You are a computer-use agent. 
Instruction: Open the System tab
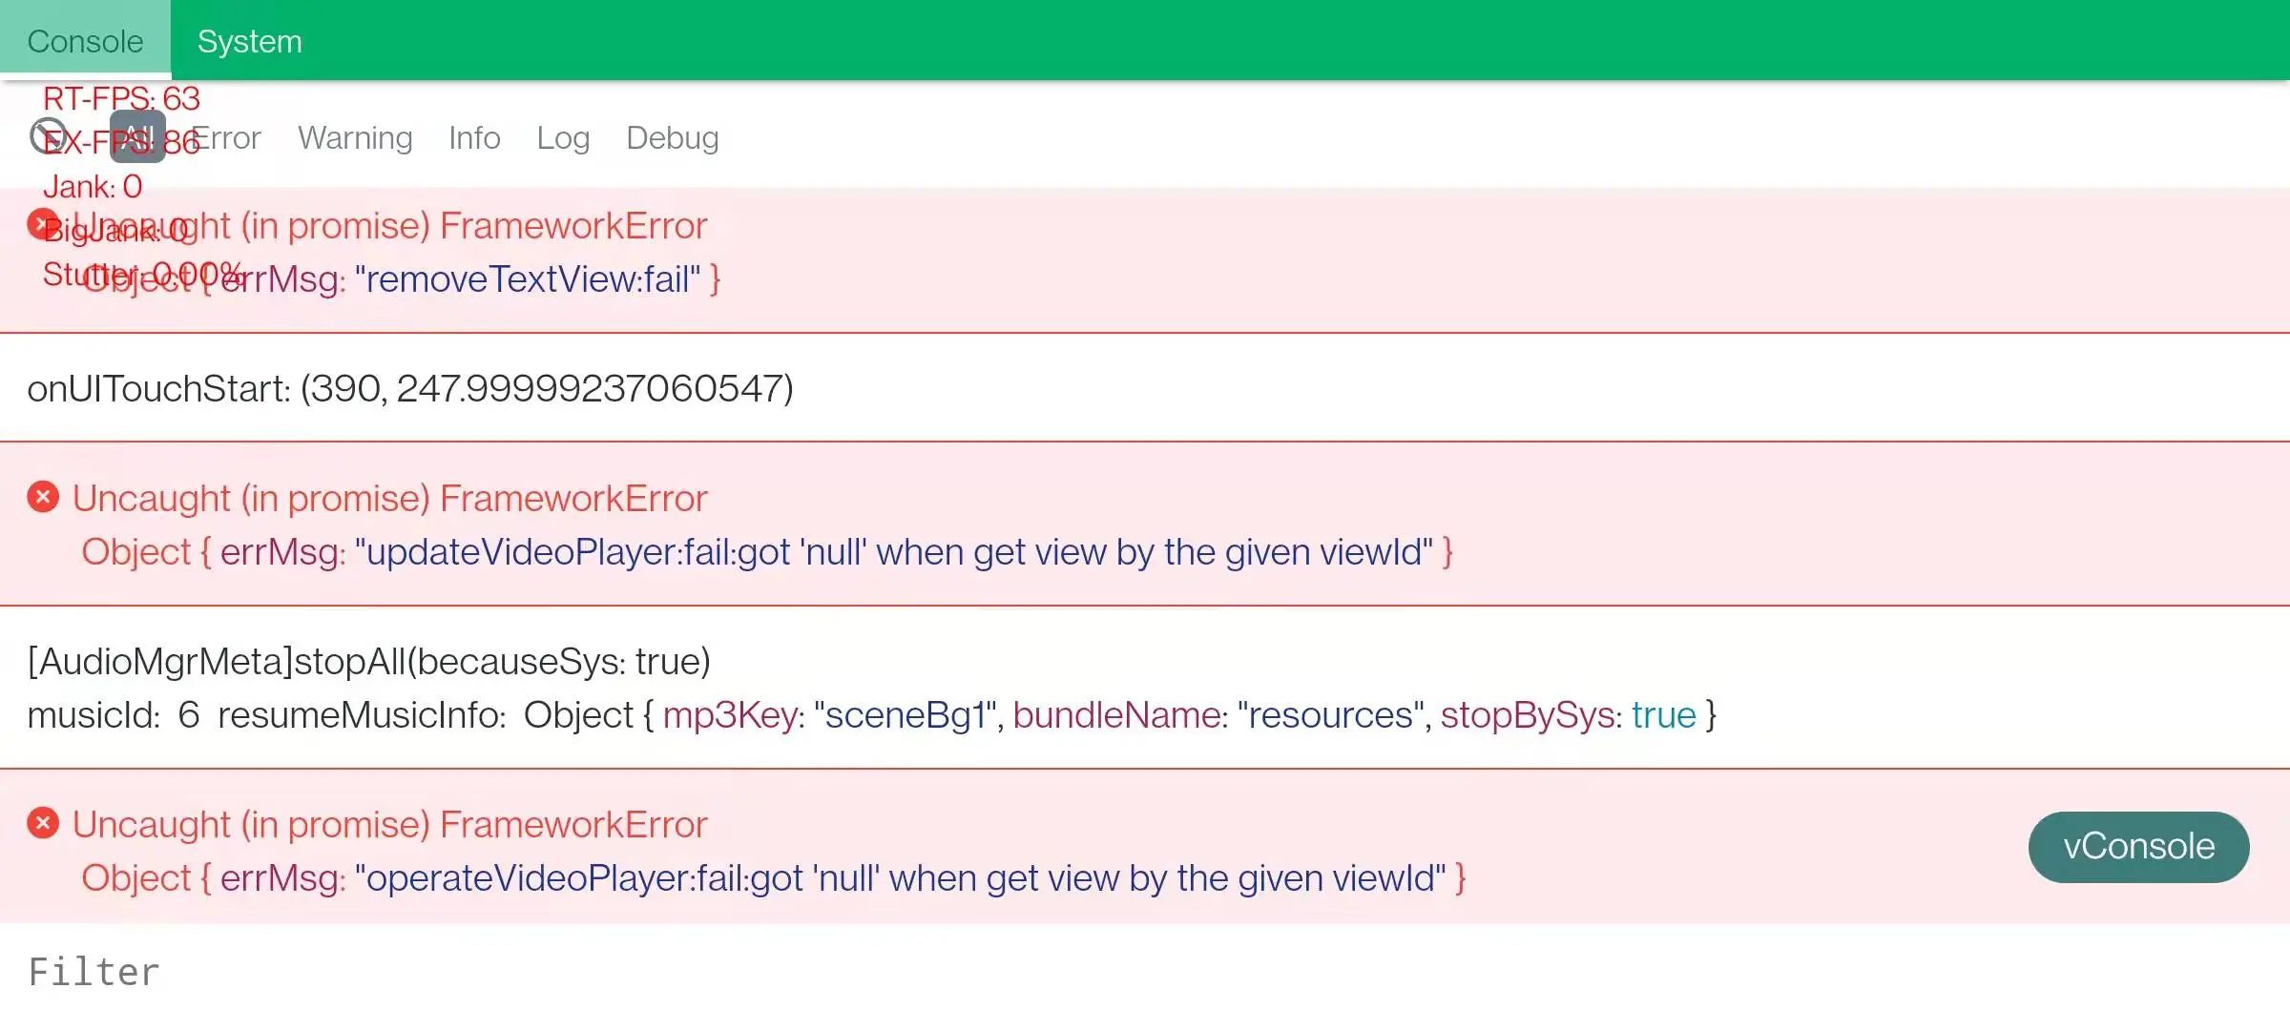pos(250,40)
